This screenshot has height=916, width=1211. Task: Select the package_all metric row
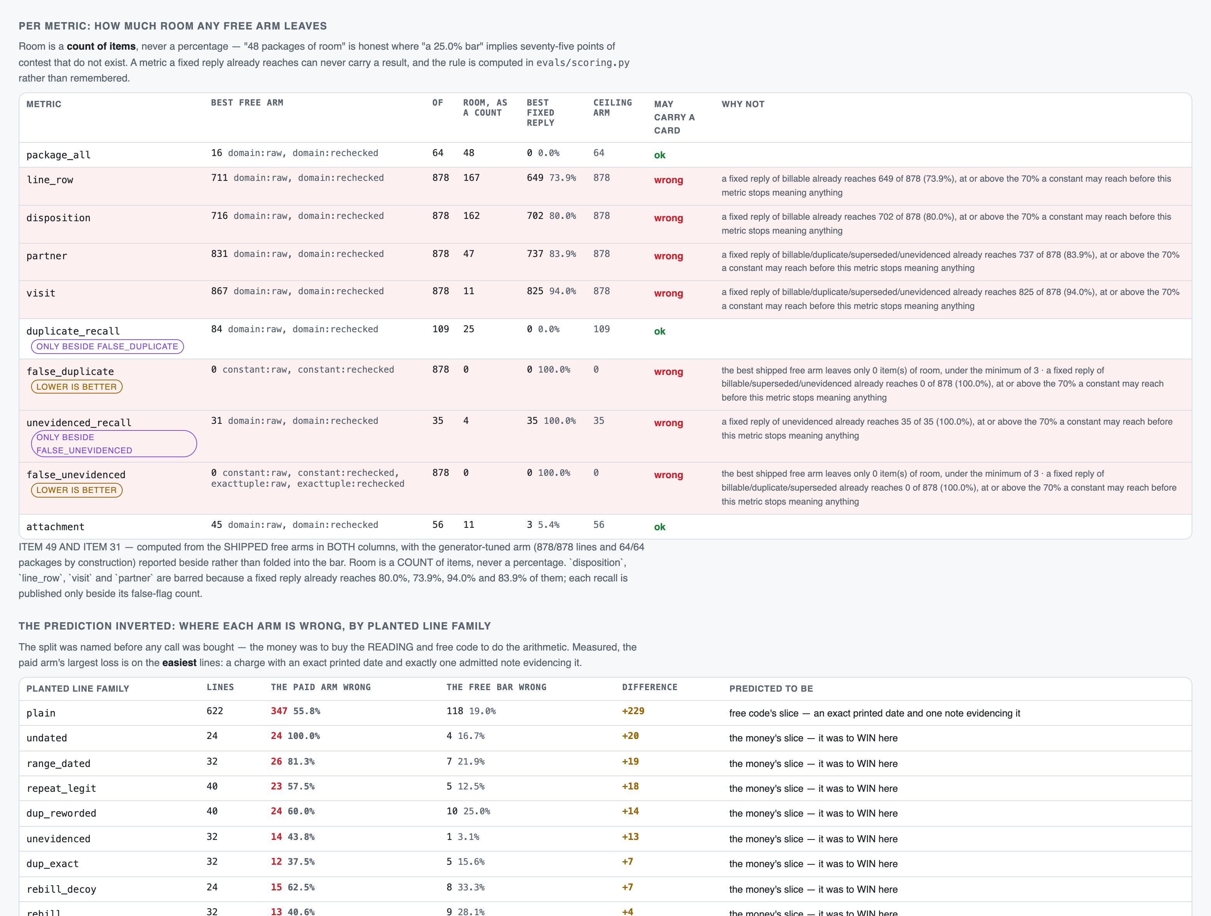coord(605,155)
